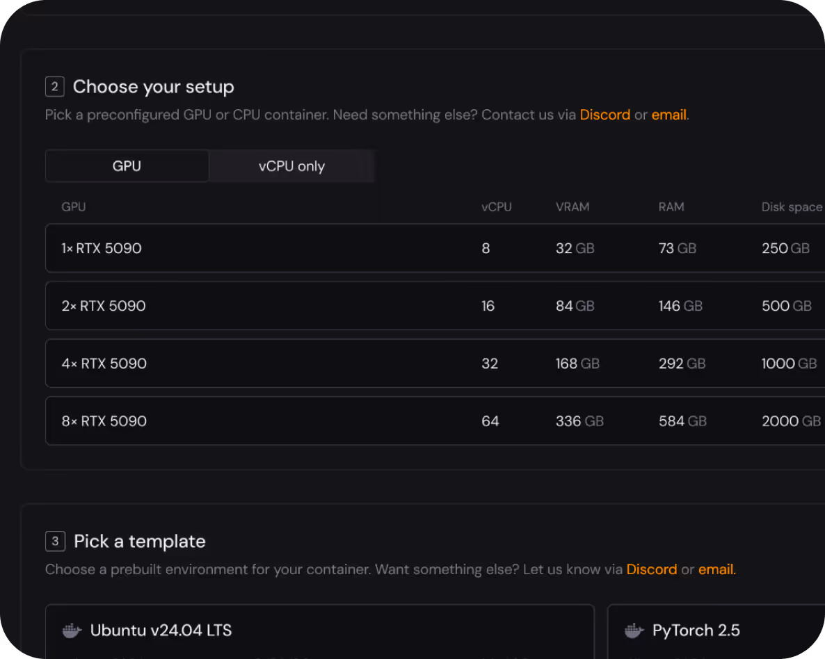Open the Discord link under Pick a template
This screenshot has width=825, height=659.
pos(651,569)
